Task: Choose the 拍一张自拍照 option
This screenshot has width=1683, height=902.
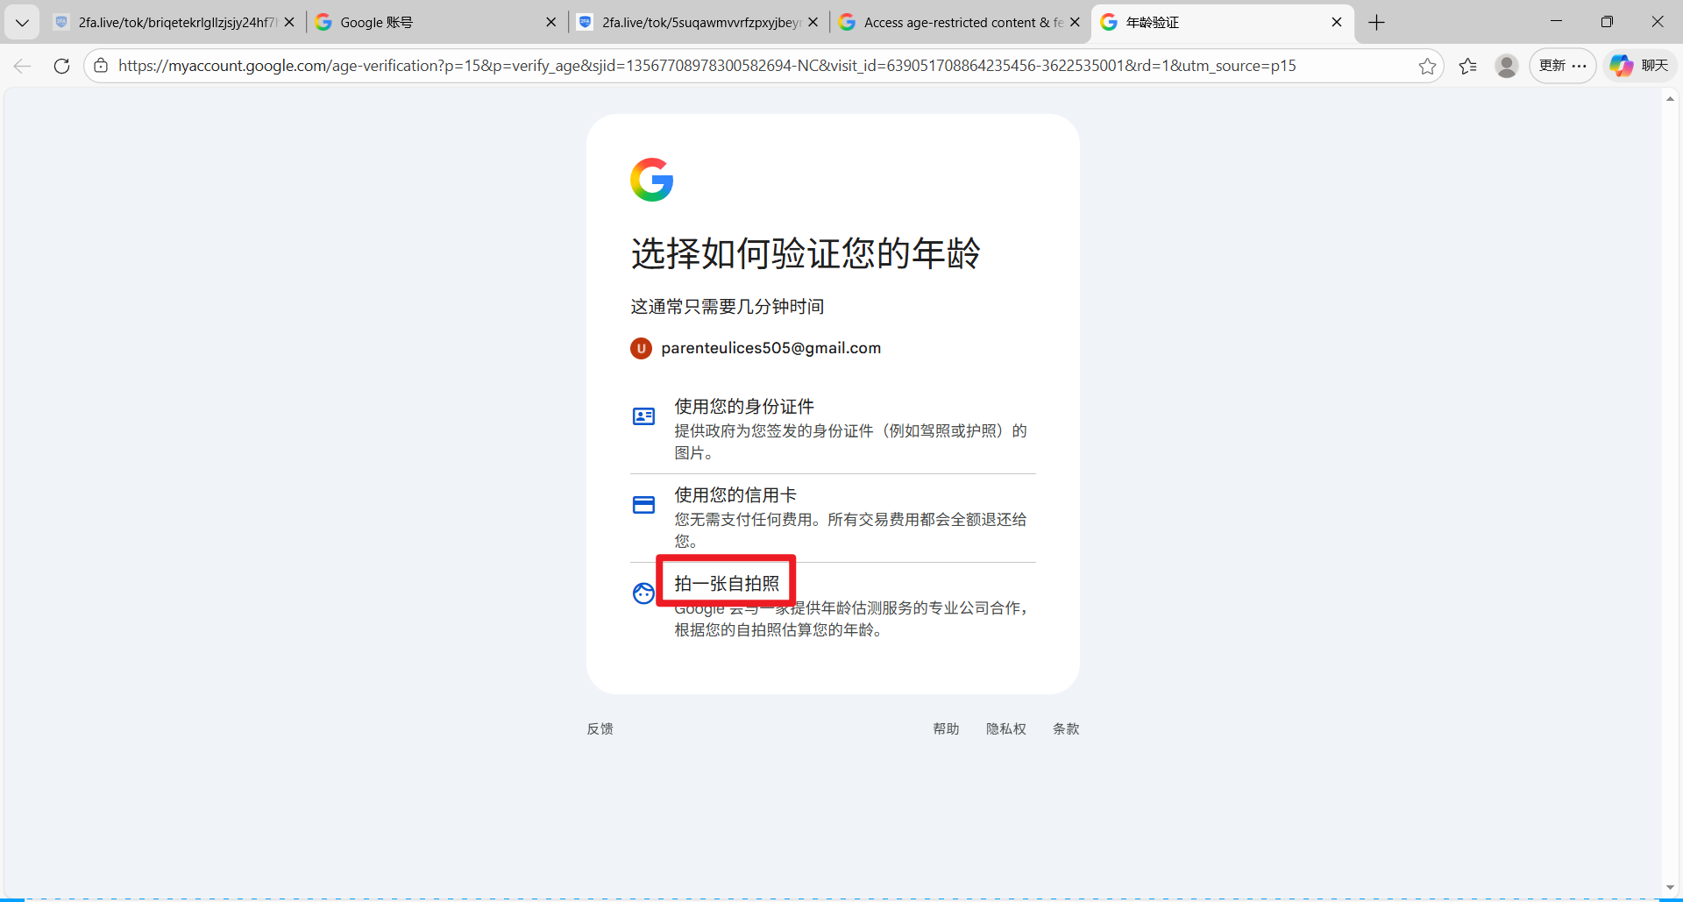Action: pyautogui.click(x=728, y=581)
